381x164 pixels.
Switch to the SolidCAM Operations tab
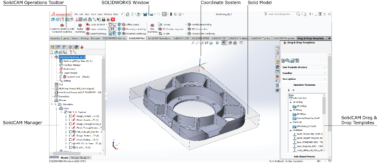(159, 38)
